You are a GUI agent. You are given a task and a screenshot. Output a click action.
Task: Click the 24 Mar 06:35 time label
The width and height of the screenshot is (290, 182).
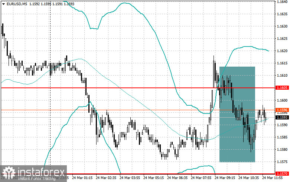[177, 178]
